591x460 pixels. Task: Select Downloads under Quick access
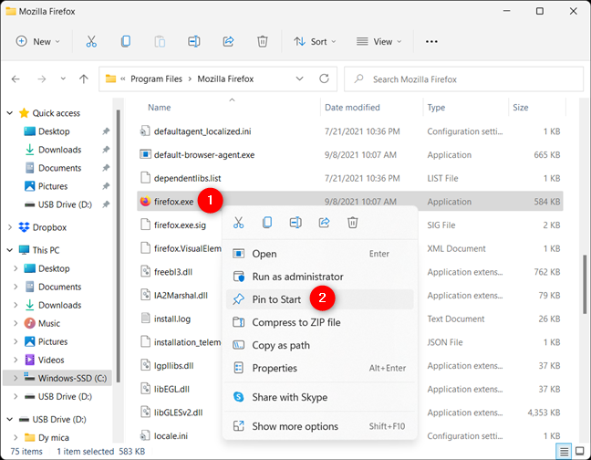(59, 150)
